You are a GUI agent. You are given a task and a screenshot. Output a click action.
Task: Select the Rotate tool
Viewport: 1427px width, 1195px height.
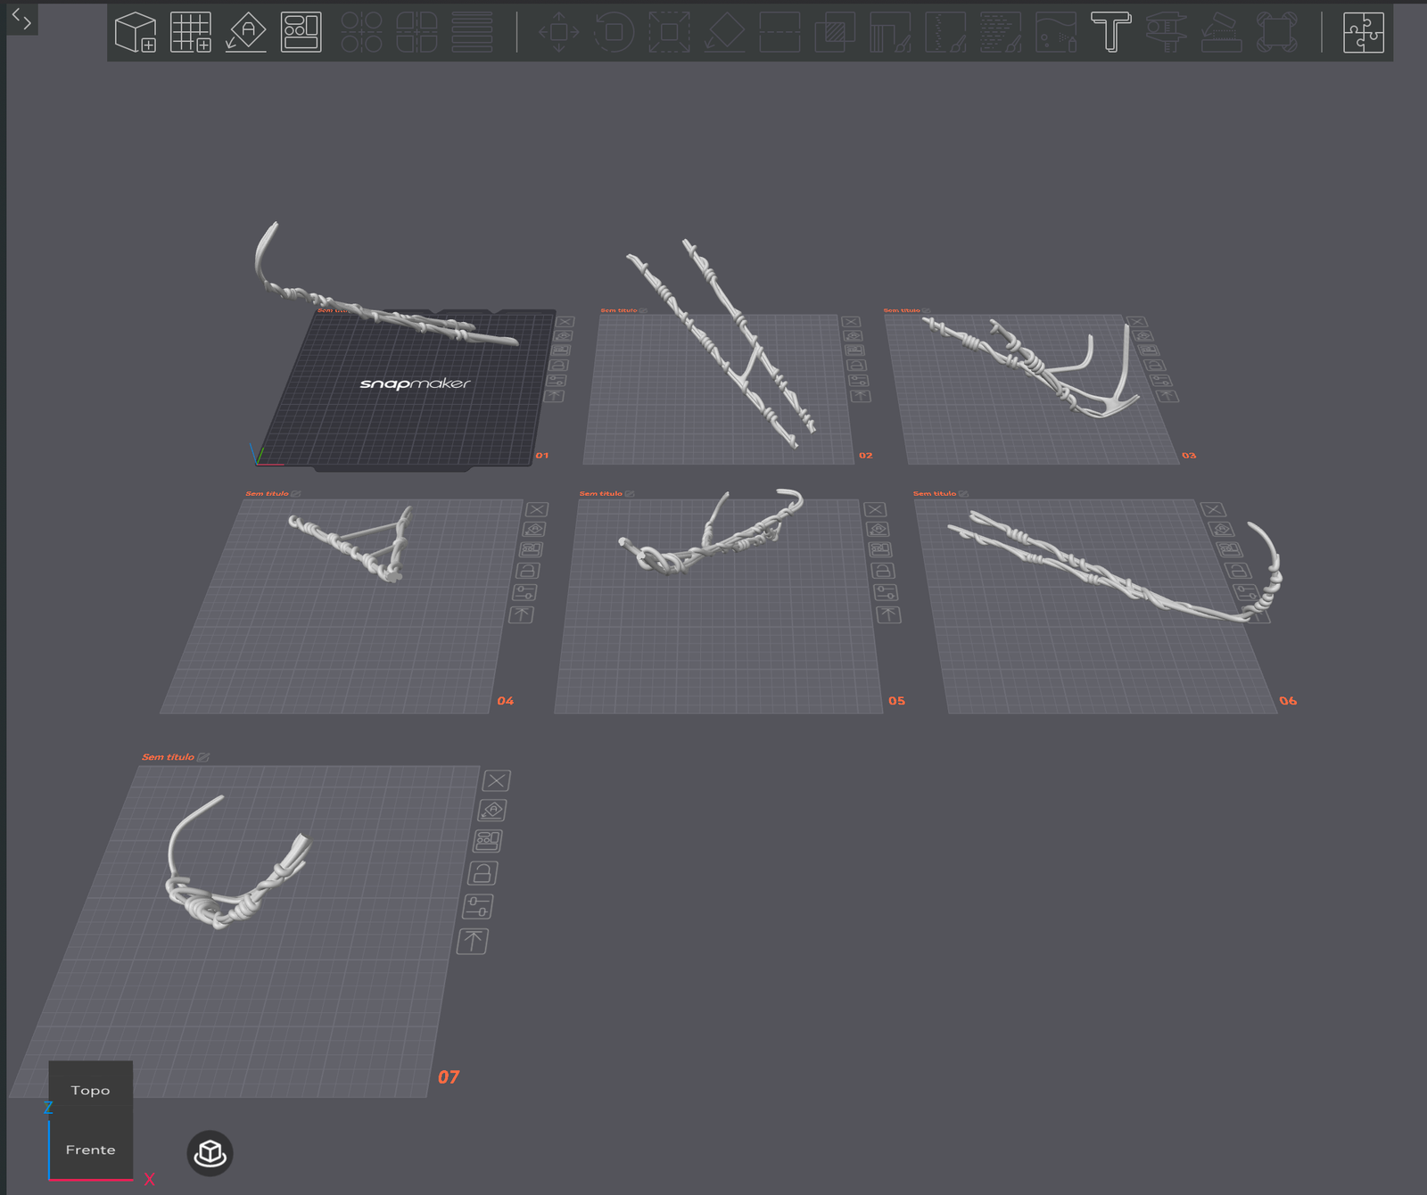pyautogui.click(x=614, y=32)
